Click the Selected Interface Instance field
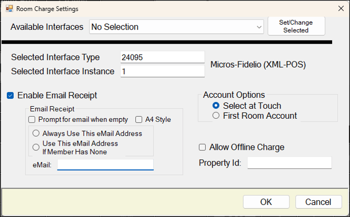This screenshot has height=217, width=350. 163,71
